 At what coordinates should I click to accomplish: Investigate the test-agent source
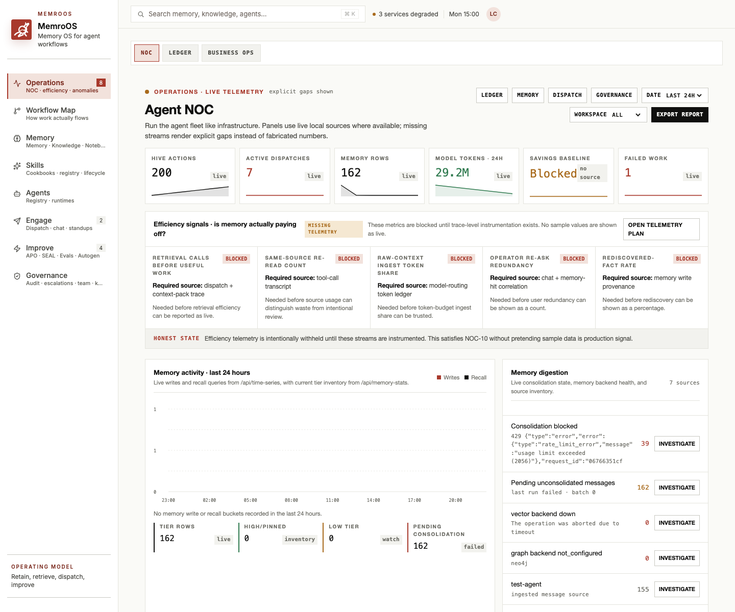(x=677, y=589)
